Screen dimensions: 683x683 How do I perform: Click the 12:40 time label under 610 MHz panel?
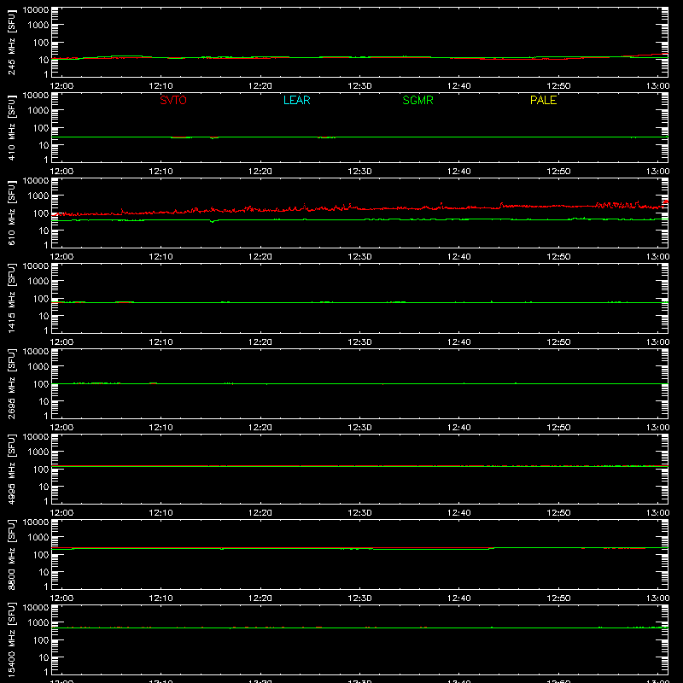click(459, 257)
